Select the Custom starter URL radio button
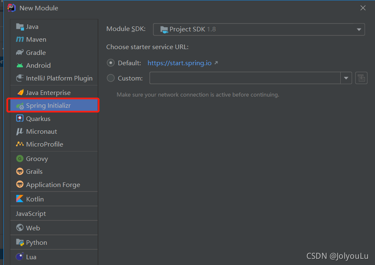The width and height of the screenshot is (375, 265). point(110,78)
